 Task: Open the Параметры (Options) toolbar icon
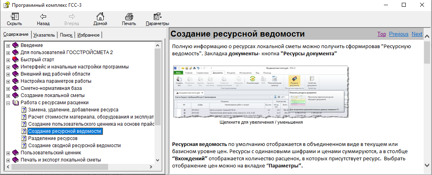[x=157, y=16]
